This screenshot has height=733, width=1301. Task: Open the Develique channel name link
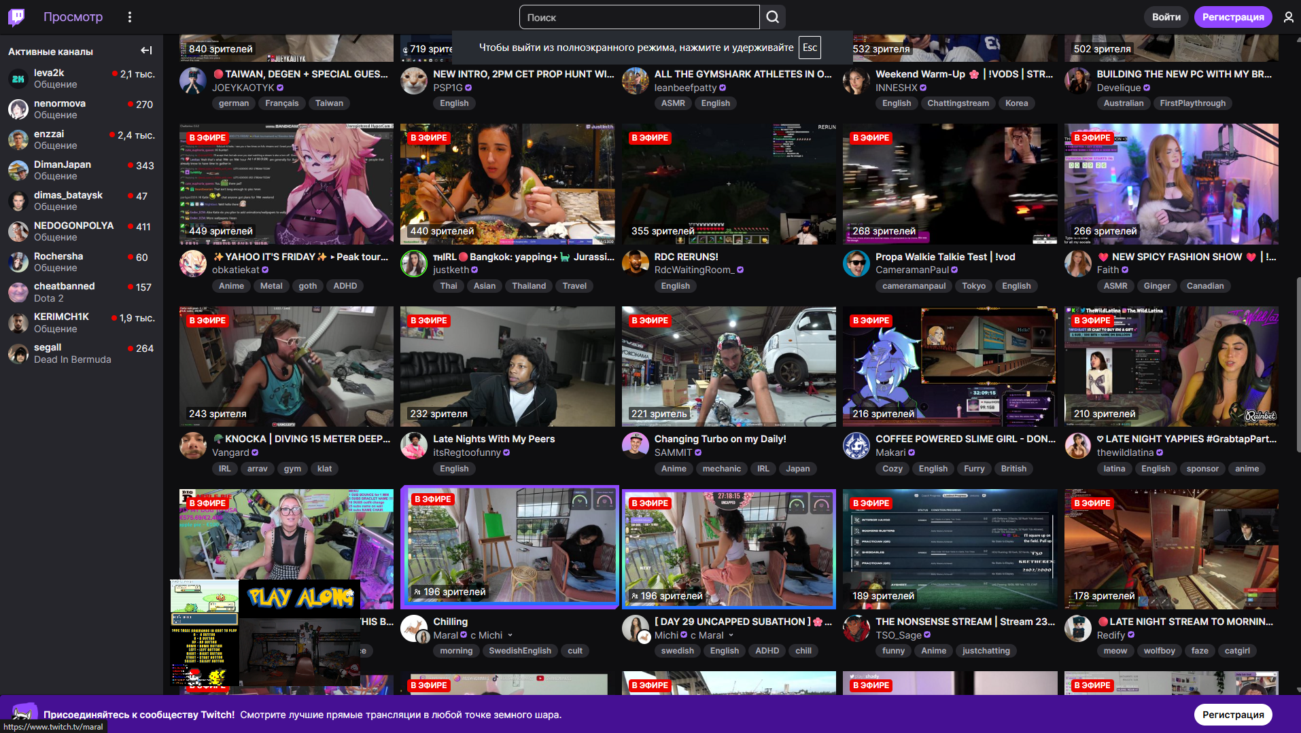pyautogui.click(x=1118, y=88)
